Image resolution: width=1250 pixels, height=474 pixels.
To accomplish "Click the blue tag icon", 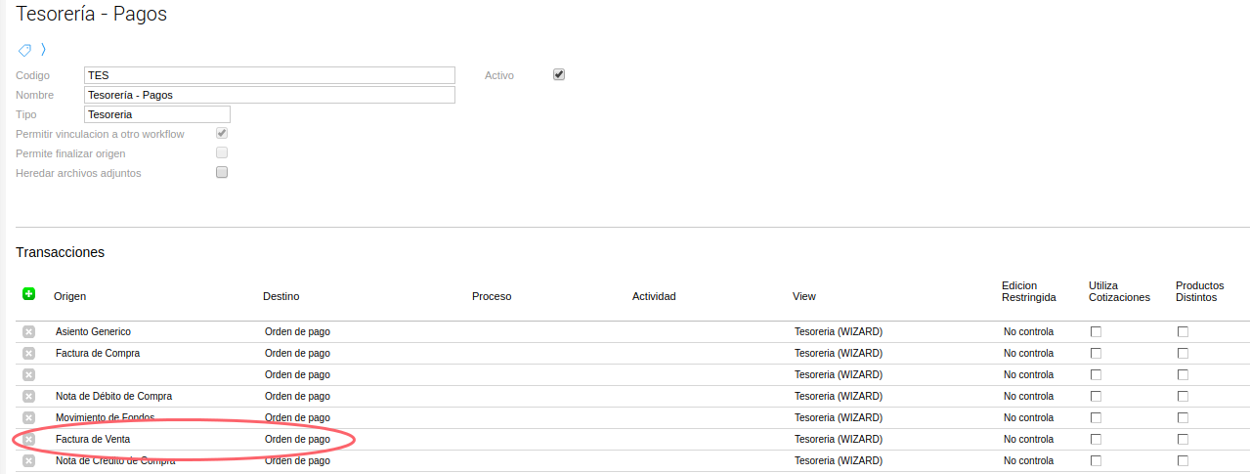I will [x=24, y=49].
